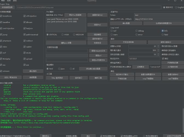Set log level to error
Viewport: 184px width, 137px height.
click(x=137, y=35)
